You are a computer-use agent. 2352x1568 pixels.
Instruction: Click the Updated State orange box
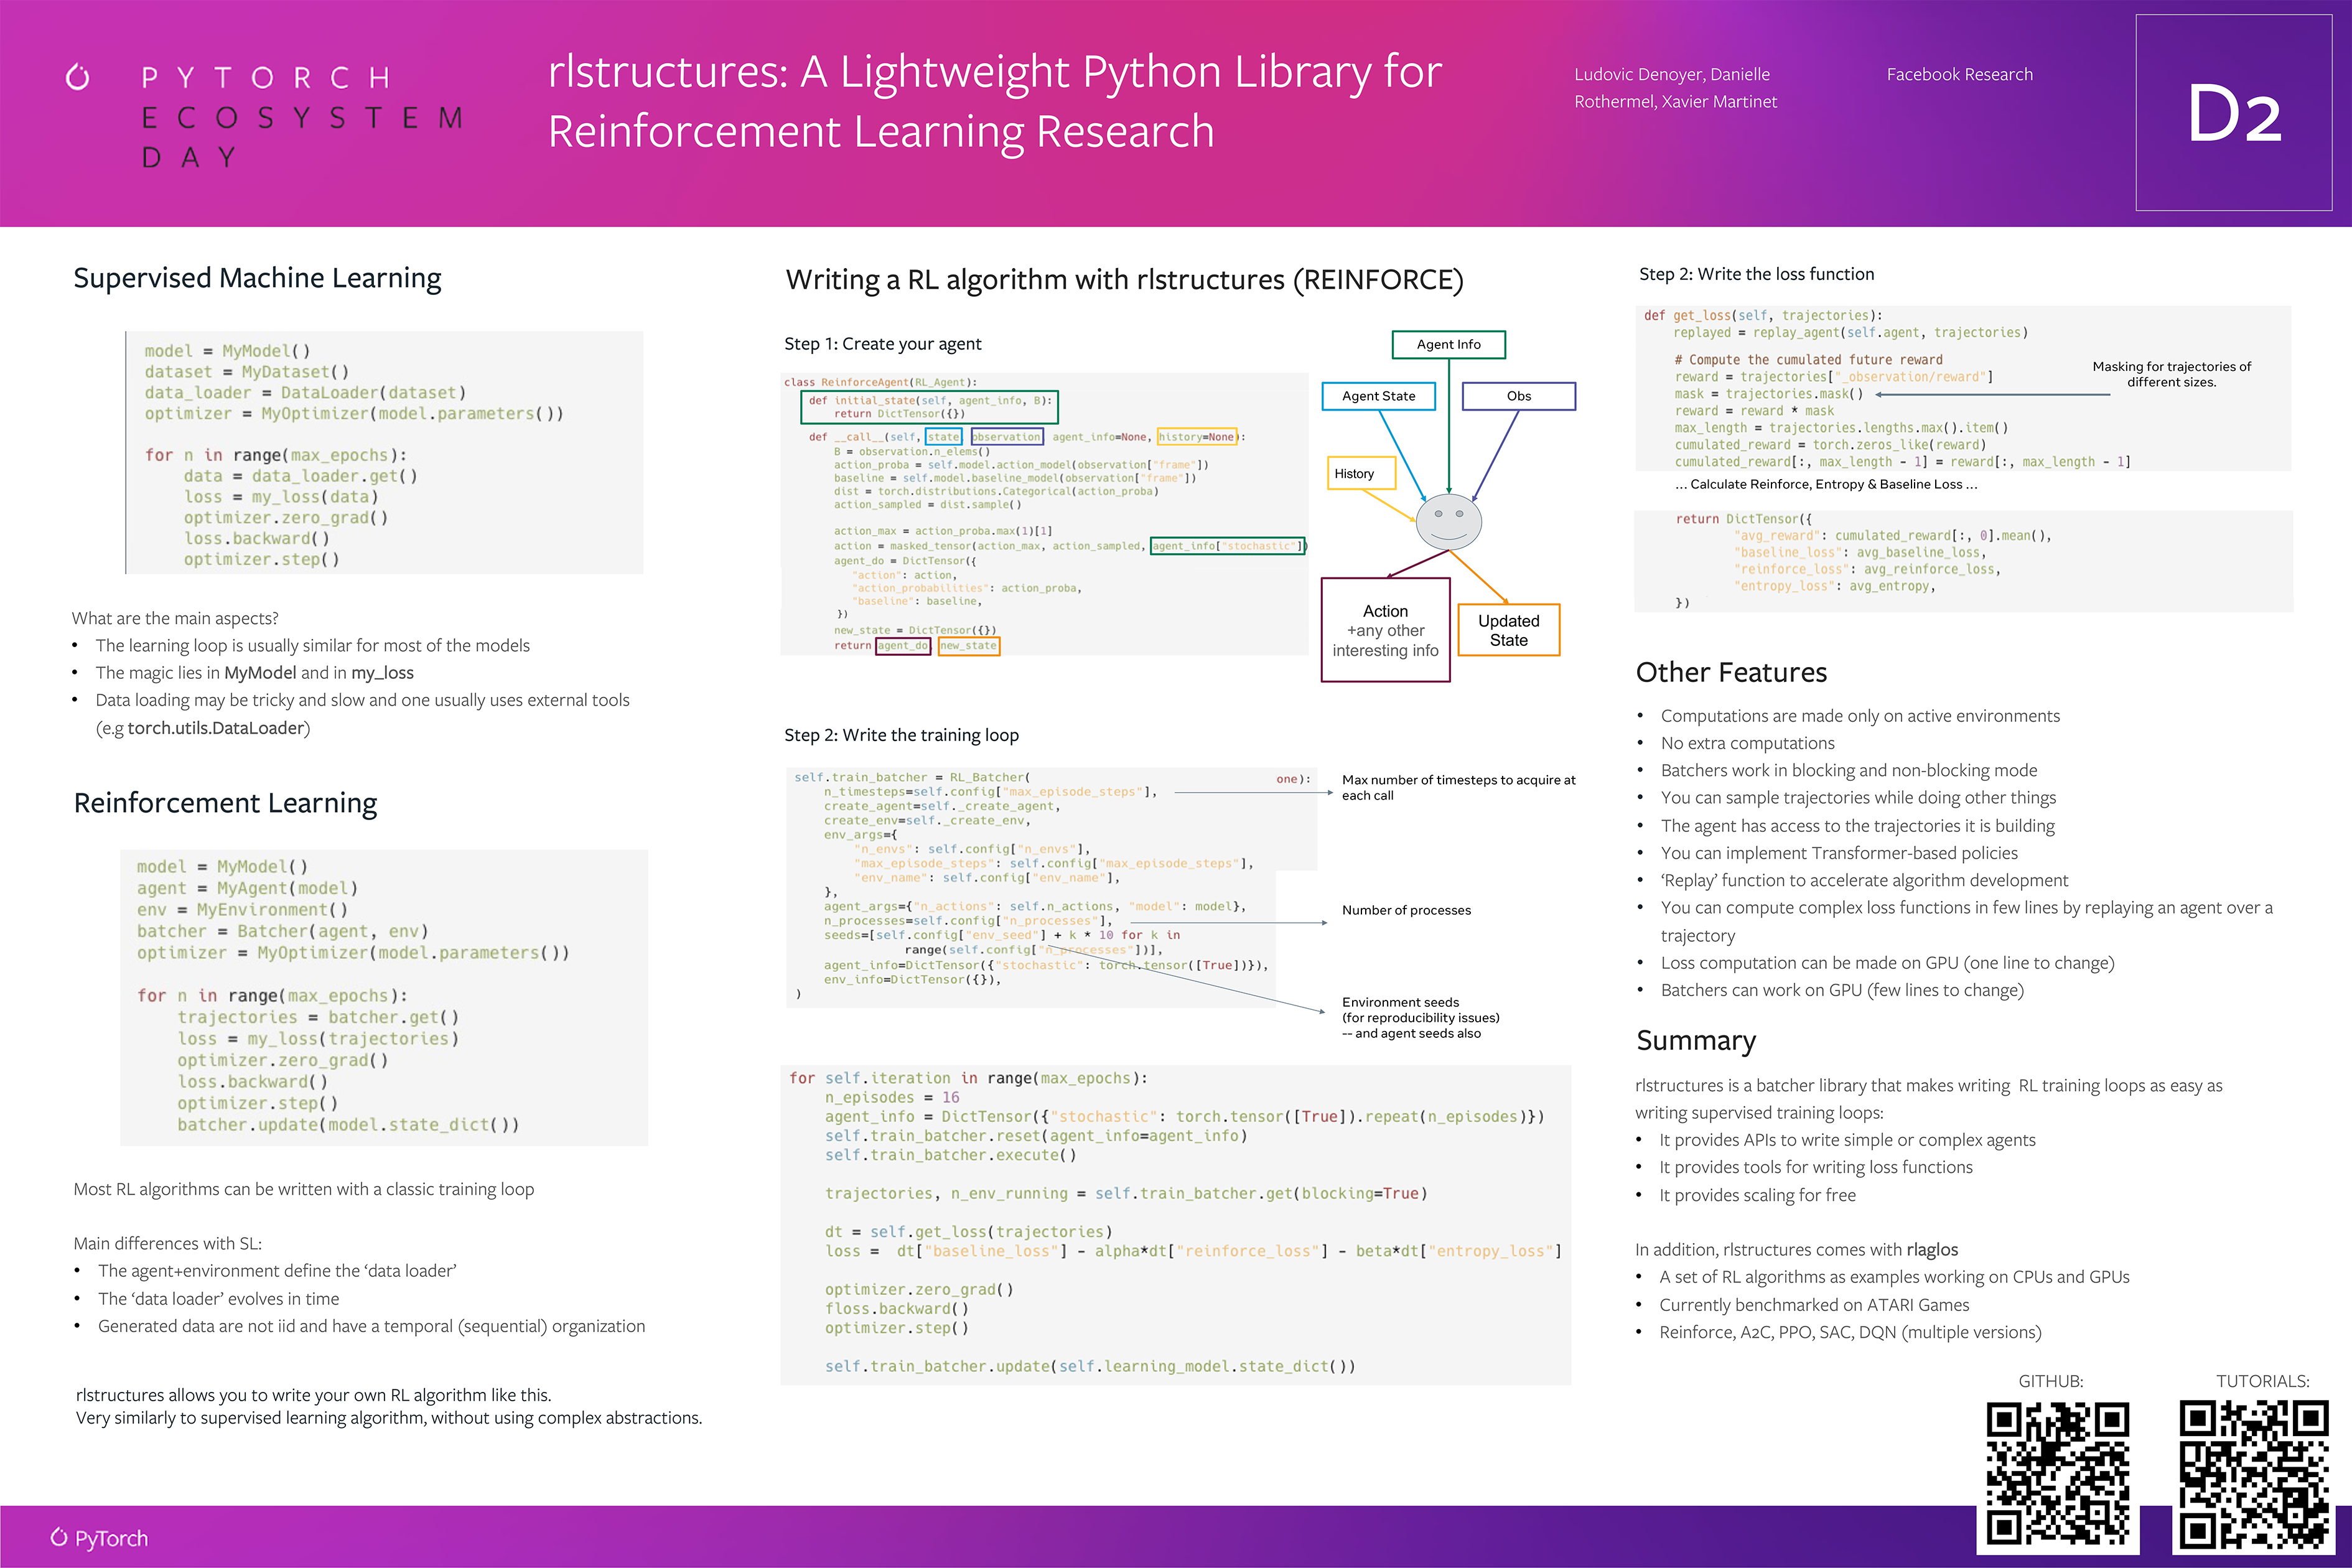[1508, 630]
